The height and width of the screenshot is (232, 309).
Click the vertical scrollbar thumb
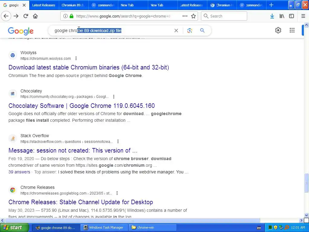coord(306,183)
